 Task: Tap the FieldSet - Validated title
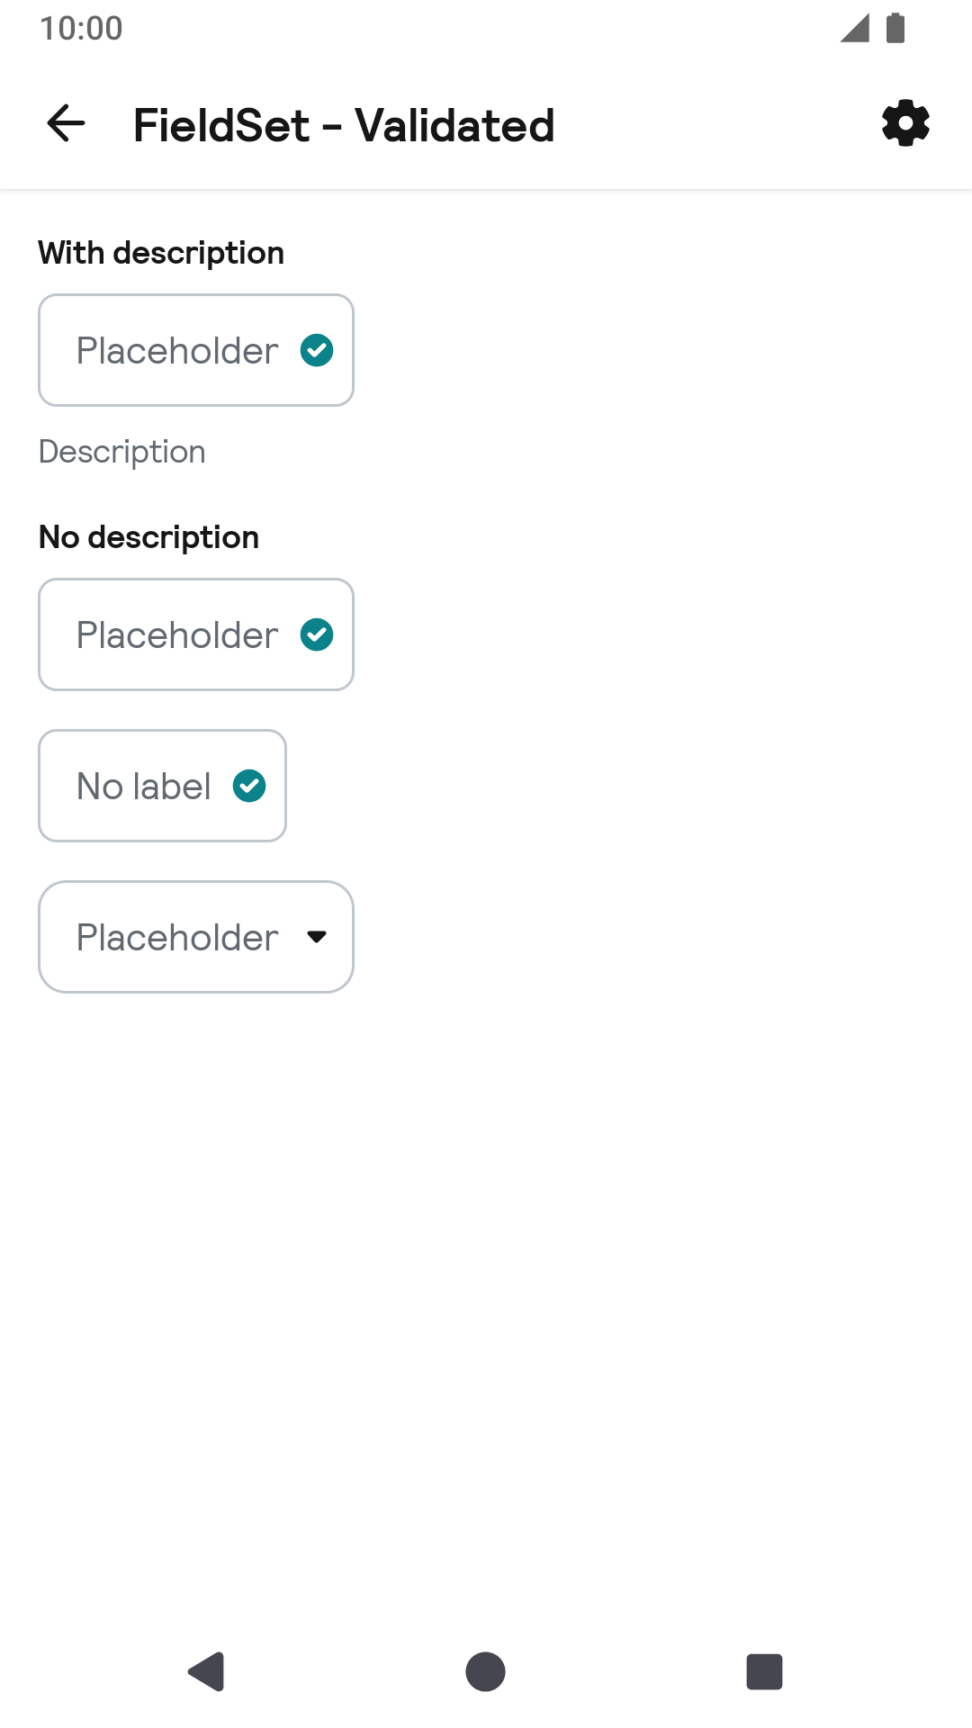[x=344, y=125]
